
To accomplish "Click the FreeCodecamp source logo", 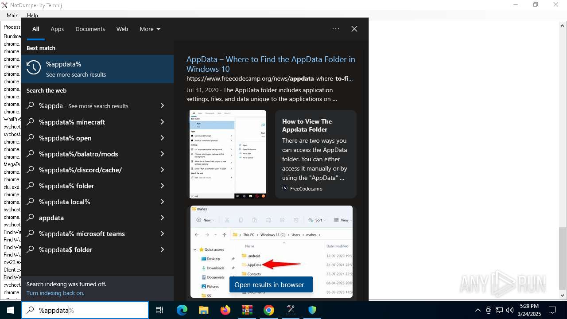I will coord(285,188).
